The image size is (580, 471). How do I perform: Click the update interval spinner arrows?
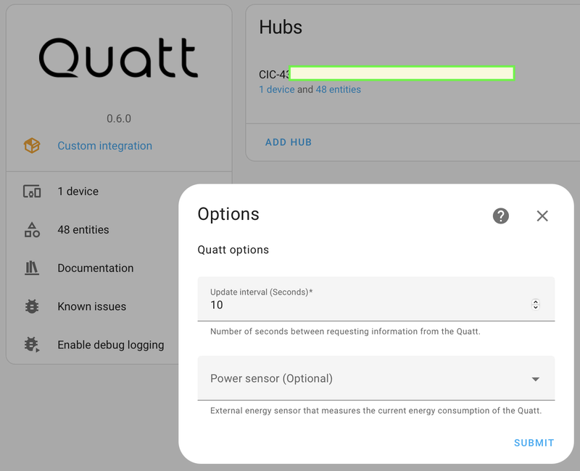tap(536, 305)
